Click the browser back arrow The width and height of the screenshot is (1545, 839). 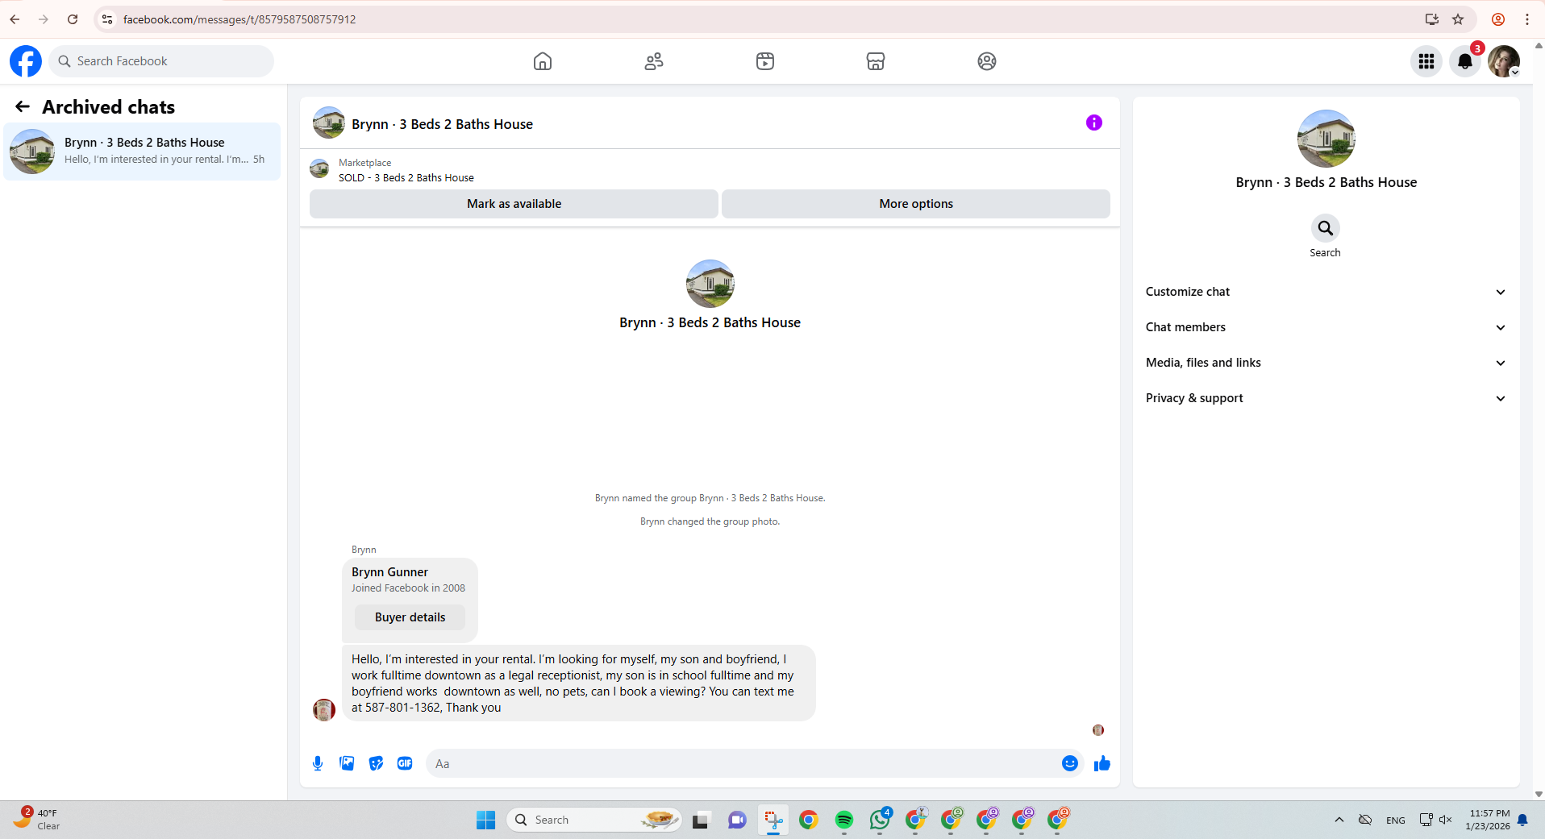point(15,19)
